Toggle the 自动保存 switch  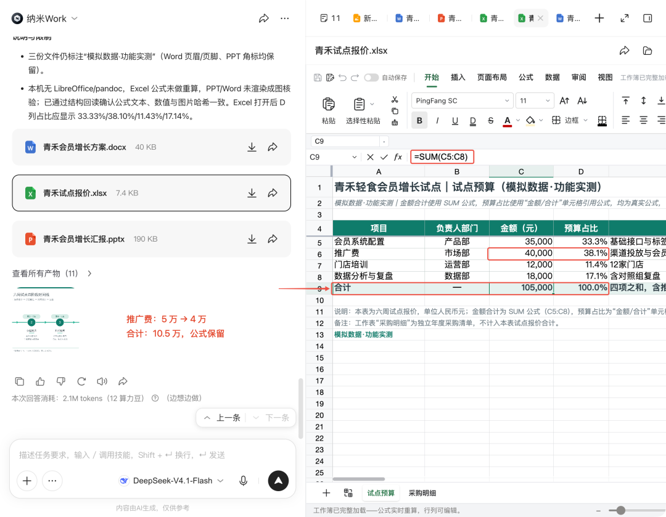[371, 77]
